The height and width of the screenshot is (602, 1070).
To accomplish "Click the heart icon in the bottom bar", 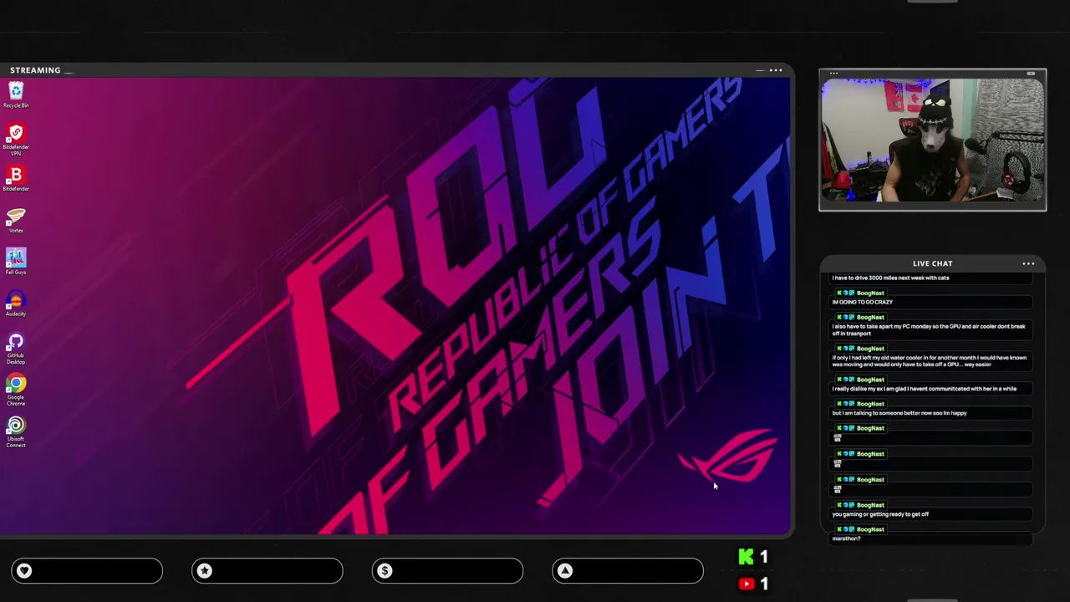I will 24,570.
